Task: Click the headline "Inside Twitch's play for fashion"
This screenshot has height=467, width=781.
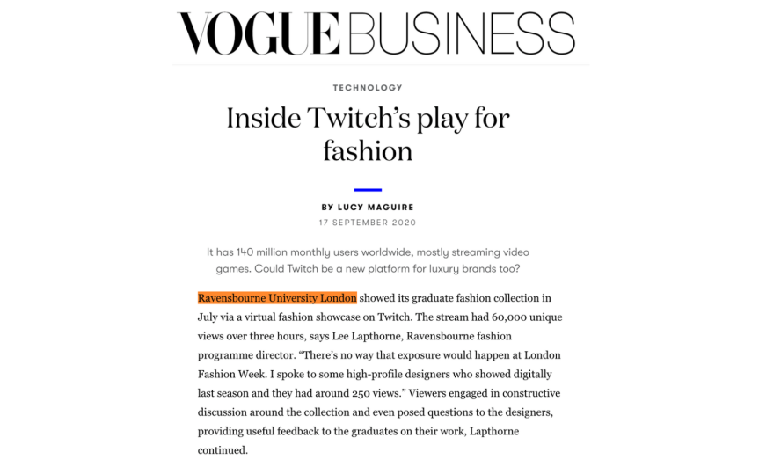Action: 368,134
